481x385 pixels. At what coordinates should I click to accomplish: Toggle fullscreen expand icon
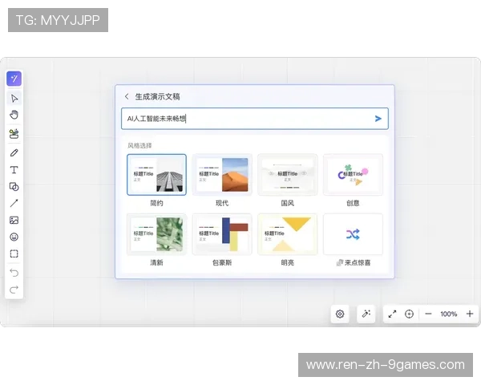392,314
